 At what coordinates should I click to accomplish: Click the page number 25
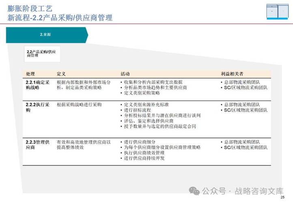[x=282, y=197]
